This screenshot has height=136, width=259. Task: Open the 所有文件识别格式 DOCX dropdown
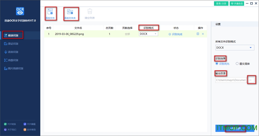click(234, 47)
